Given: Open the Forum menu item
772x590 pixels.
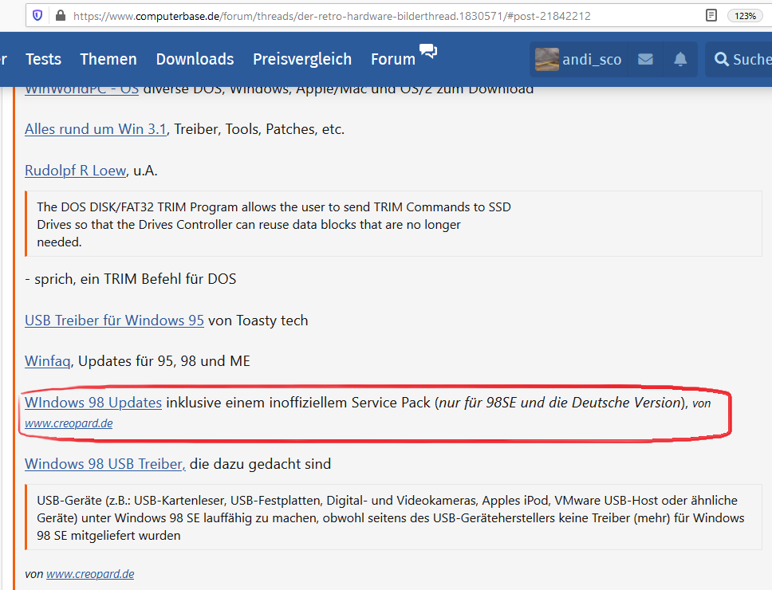Looking at the screenshot, I should pyautogui.click(x=393, y=59).
